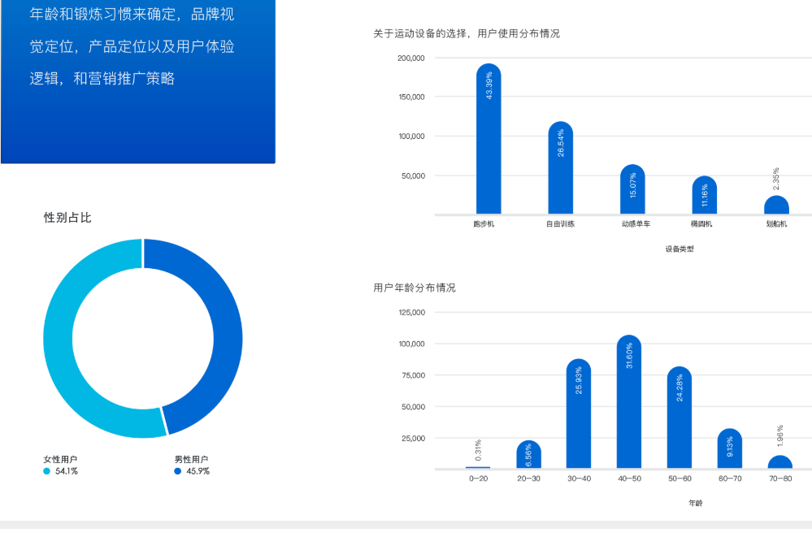Click the 11.16% elliptical bar
812x537 pixels.
click(704, 195)
